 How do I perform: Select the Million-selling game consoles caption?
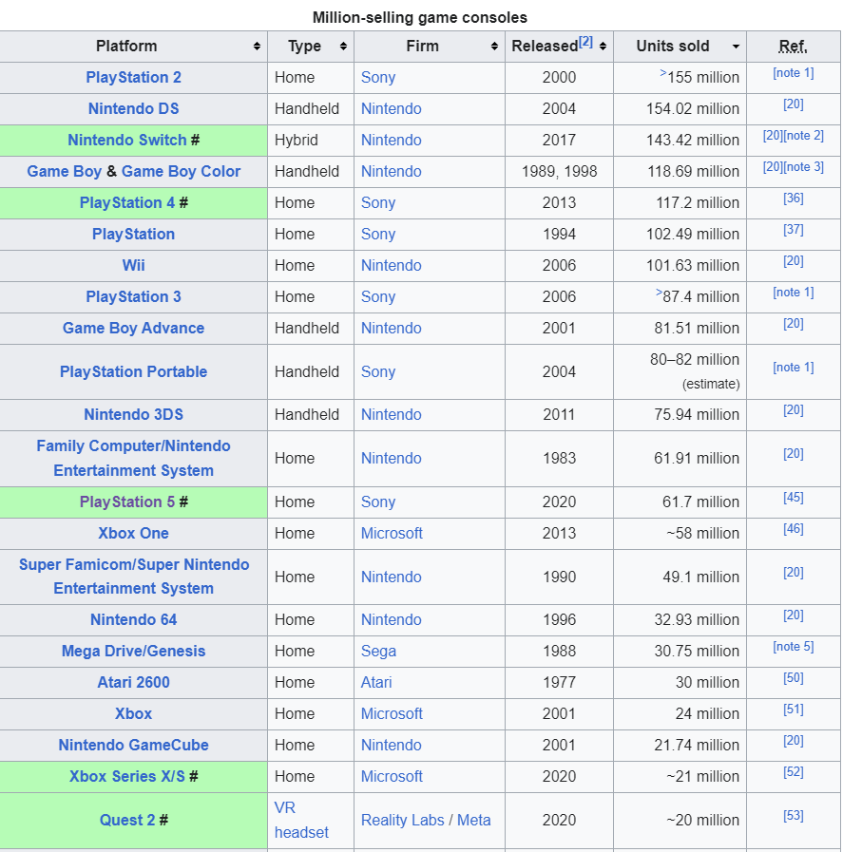pyautogui.click(x=419, y=17)
